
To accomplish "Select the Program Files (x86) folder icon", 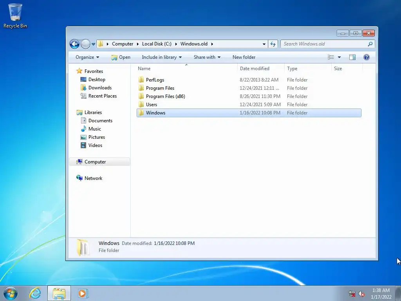I will (141, 96).
